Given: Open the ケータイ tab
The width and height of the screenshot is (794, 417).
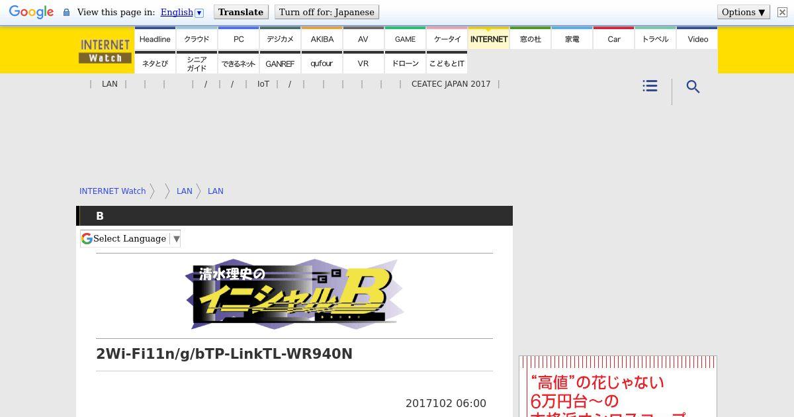Looking at the screenshot, I should pos(447,38).
